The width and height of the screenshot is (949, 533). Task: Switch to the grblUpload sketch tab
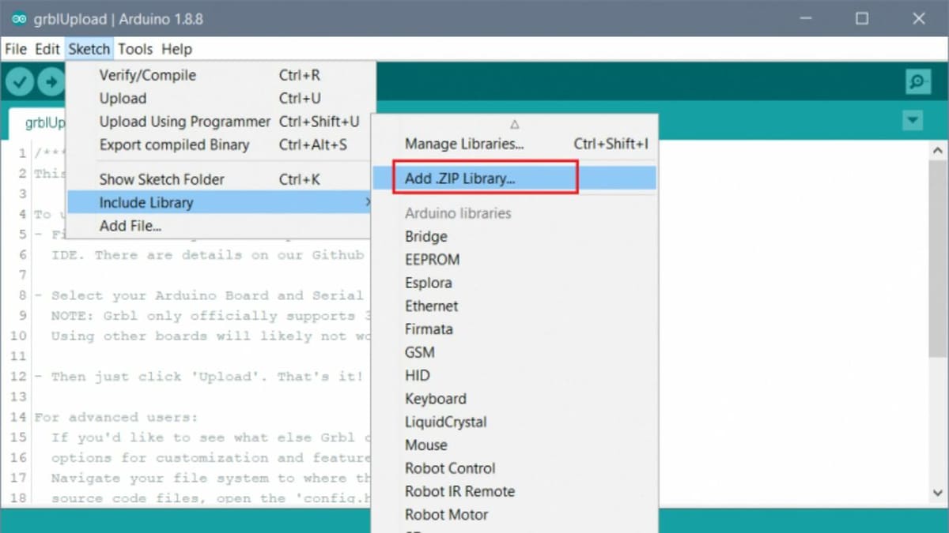pos(38,123)
